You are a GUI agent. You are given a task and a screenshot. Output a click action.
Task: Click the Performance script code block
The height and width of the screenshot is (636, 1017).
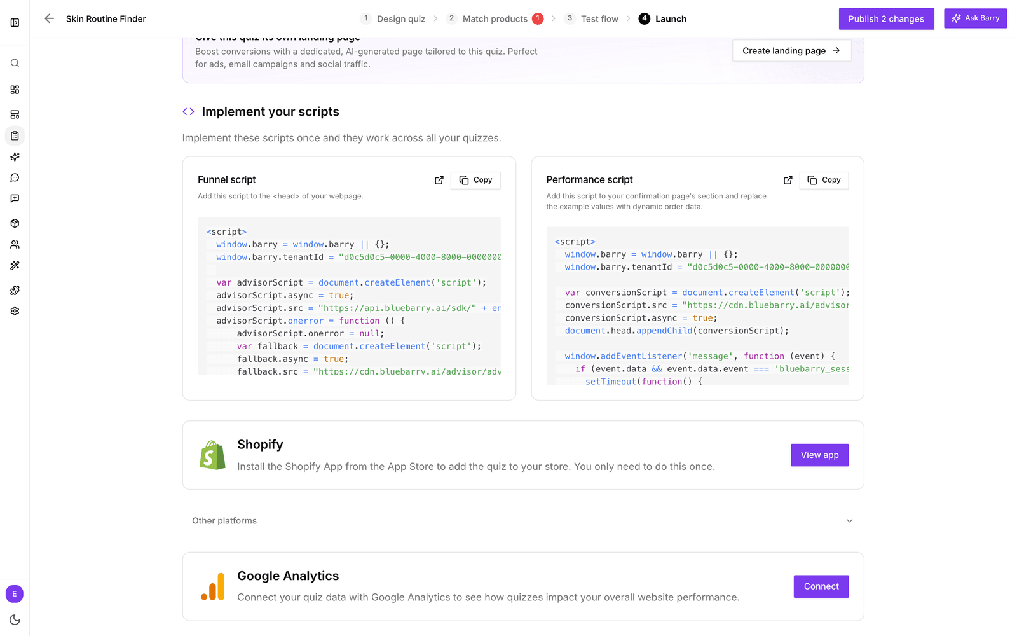click(x=697, y=306)
